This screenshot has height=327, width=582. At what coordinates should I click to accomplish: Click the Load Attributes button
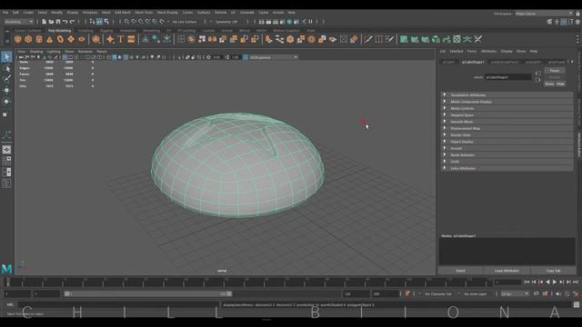click(507, 271)
